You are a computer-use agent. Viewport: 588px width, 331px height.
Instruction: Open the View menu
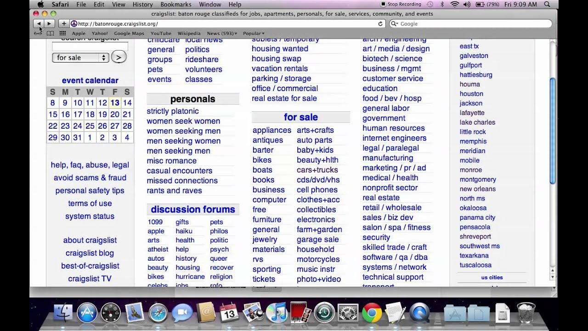coord(119,4)
